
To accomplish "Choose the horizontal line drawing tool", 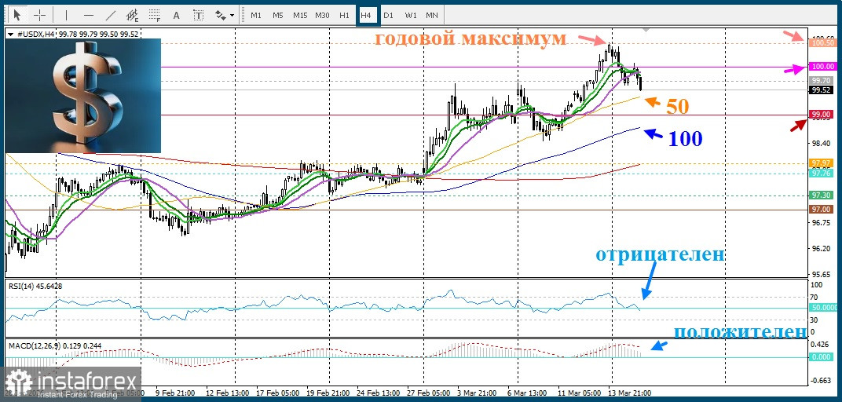I will (88, 15).
